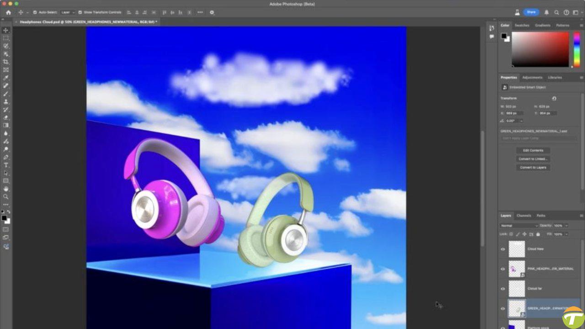Image resolution: width=585 pixels, height=329 pixels.
Task: Click the Convert to Linked button
Action: click(533, 159)
